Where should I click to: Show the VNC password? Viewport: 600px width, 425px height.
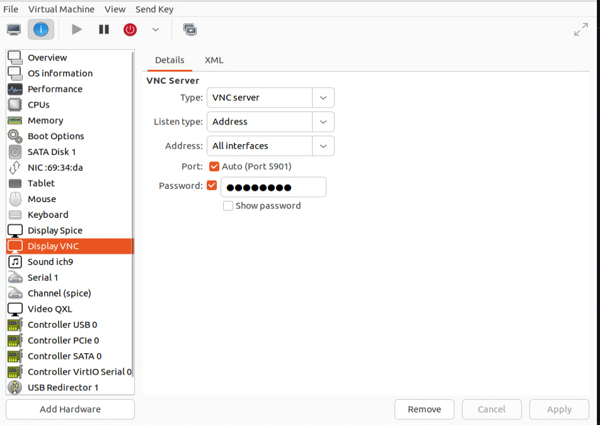coord(228,206)
